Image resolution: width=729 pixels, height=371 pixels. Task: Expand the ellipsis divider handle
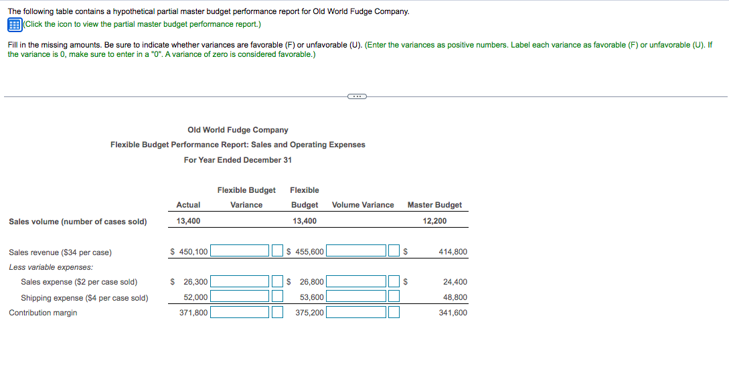357,96
